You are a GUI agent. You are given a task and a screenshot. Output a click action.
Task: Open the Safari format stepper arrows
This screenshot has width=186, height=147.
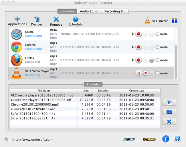pyautogui.click(x=133, y=34)
